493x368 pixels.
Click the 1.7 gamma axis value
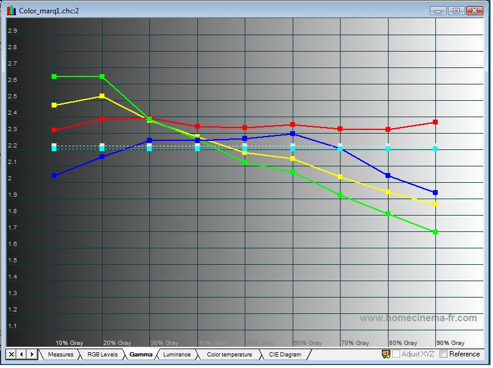(13, 227)
